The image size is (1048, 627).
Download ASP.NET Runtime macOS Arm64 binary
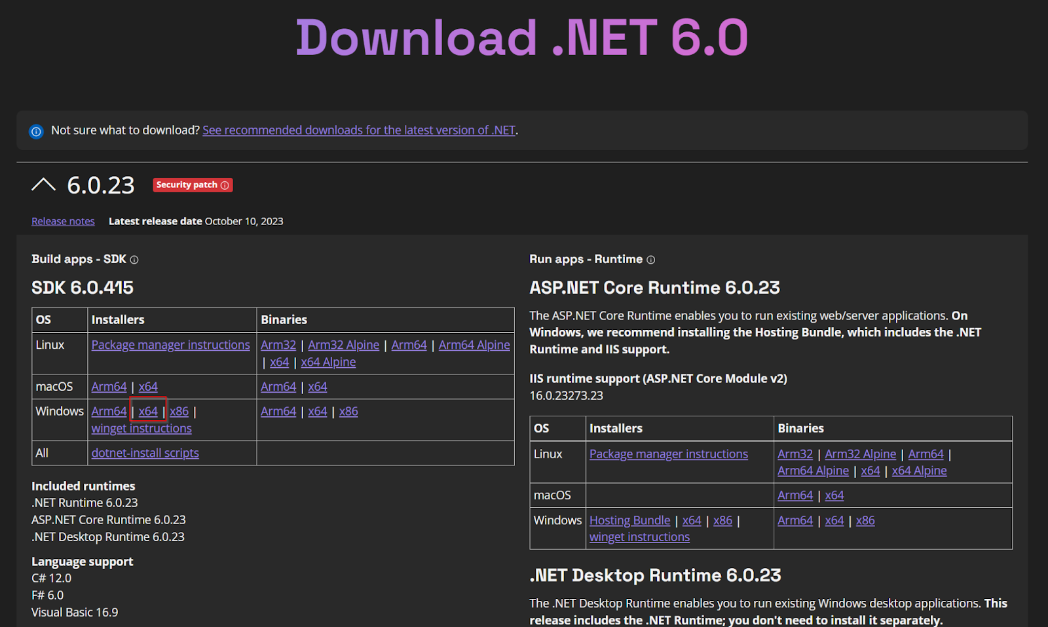[x=795, y=495]
